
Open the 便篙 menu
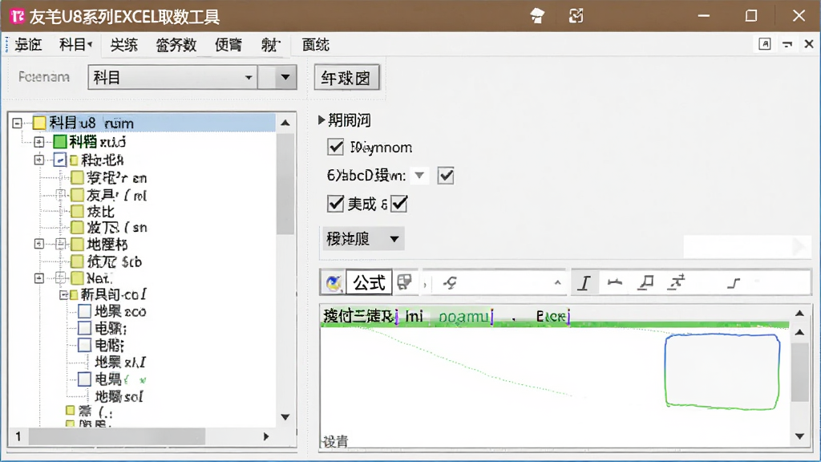point(229,45)
